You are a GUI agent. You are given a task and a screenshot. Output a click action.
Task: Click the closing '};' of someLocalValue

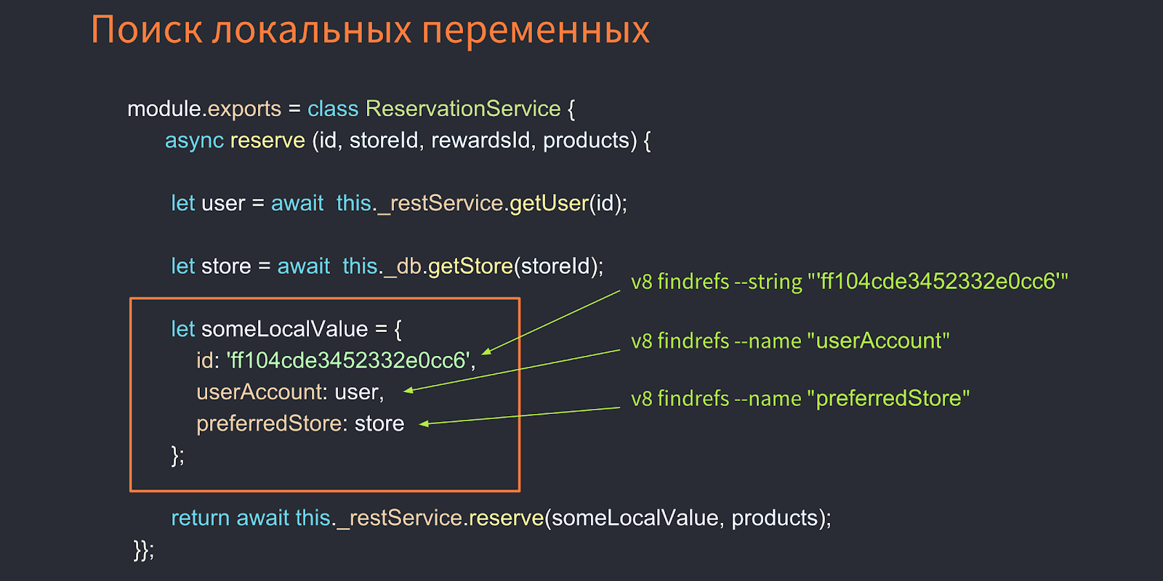tap(178, 455)
